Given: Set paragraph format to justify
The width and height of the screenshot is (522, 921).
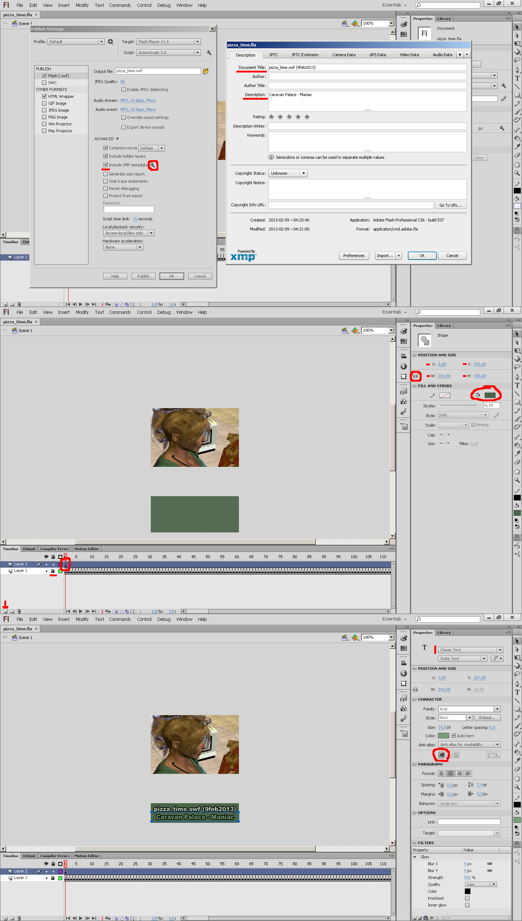Looking at the screenshot, I should point(468,773).
